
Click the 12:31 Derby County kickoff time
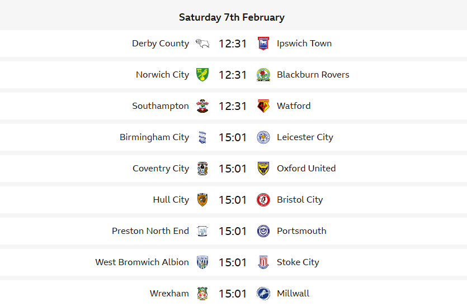233,44
